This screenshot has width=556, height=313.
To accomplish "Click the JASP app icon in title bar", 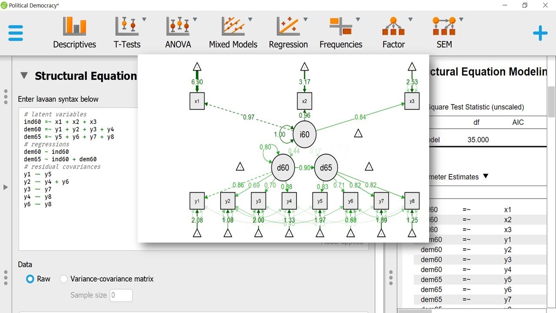I will tap(4, 5).
